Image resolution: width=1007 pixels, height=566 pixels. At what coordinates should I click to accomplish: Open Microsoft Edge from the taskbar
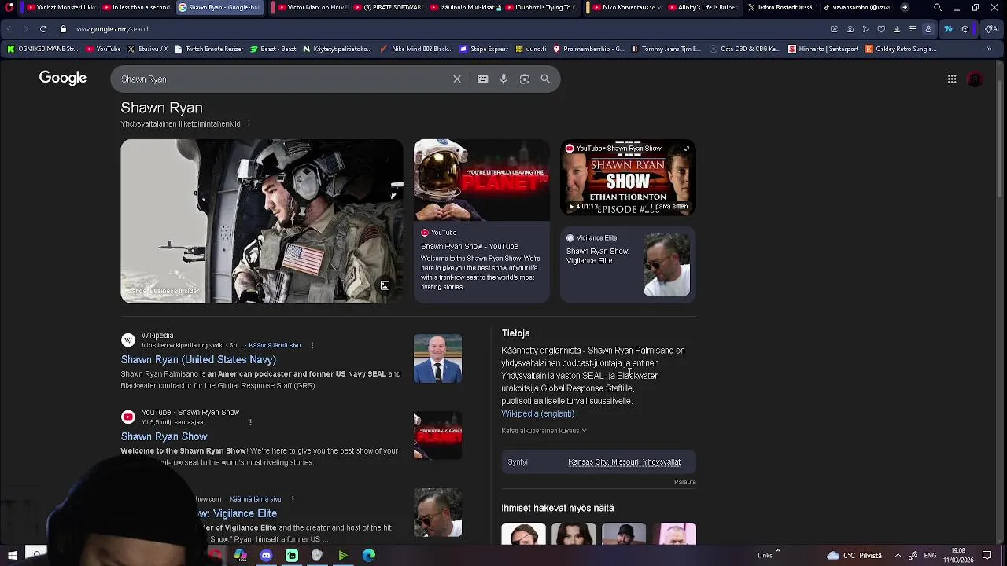pos(368,555)
